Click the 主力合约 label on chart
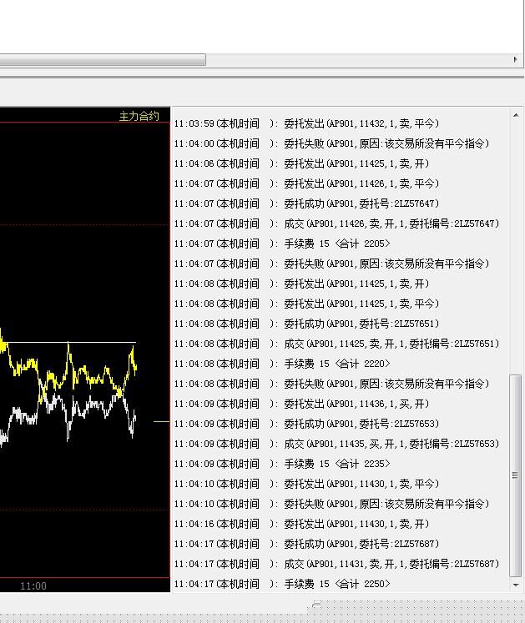Image resolution: width=525 pixels, height=623 pixels. coord(139,116)
